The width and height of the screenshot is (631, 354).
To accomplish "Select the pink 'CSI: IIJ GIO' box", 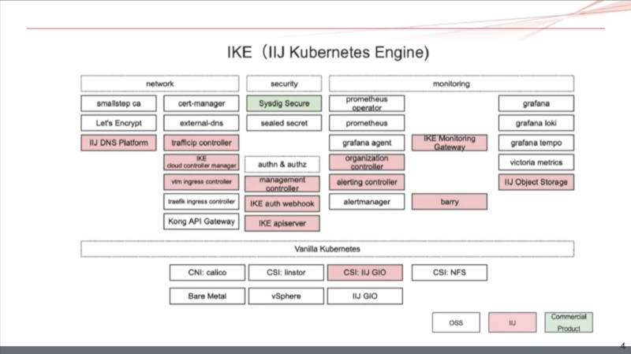I will (365, 272).
